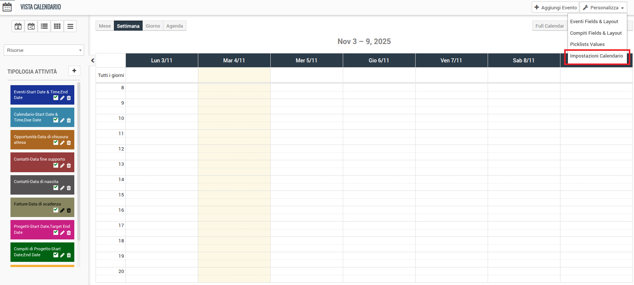
Task: Disable the Compiti di Progetto checkbox
Action: click(x=56, y=255)
